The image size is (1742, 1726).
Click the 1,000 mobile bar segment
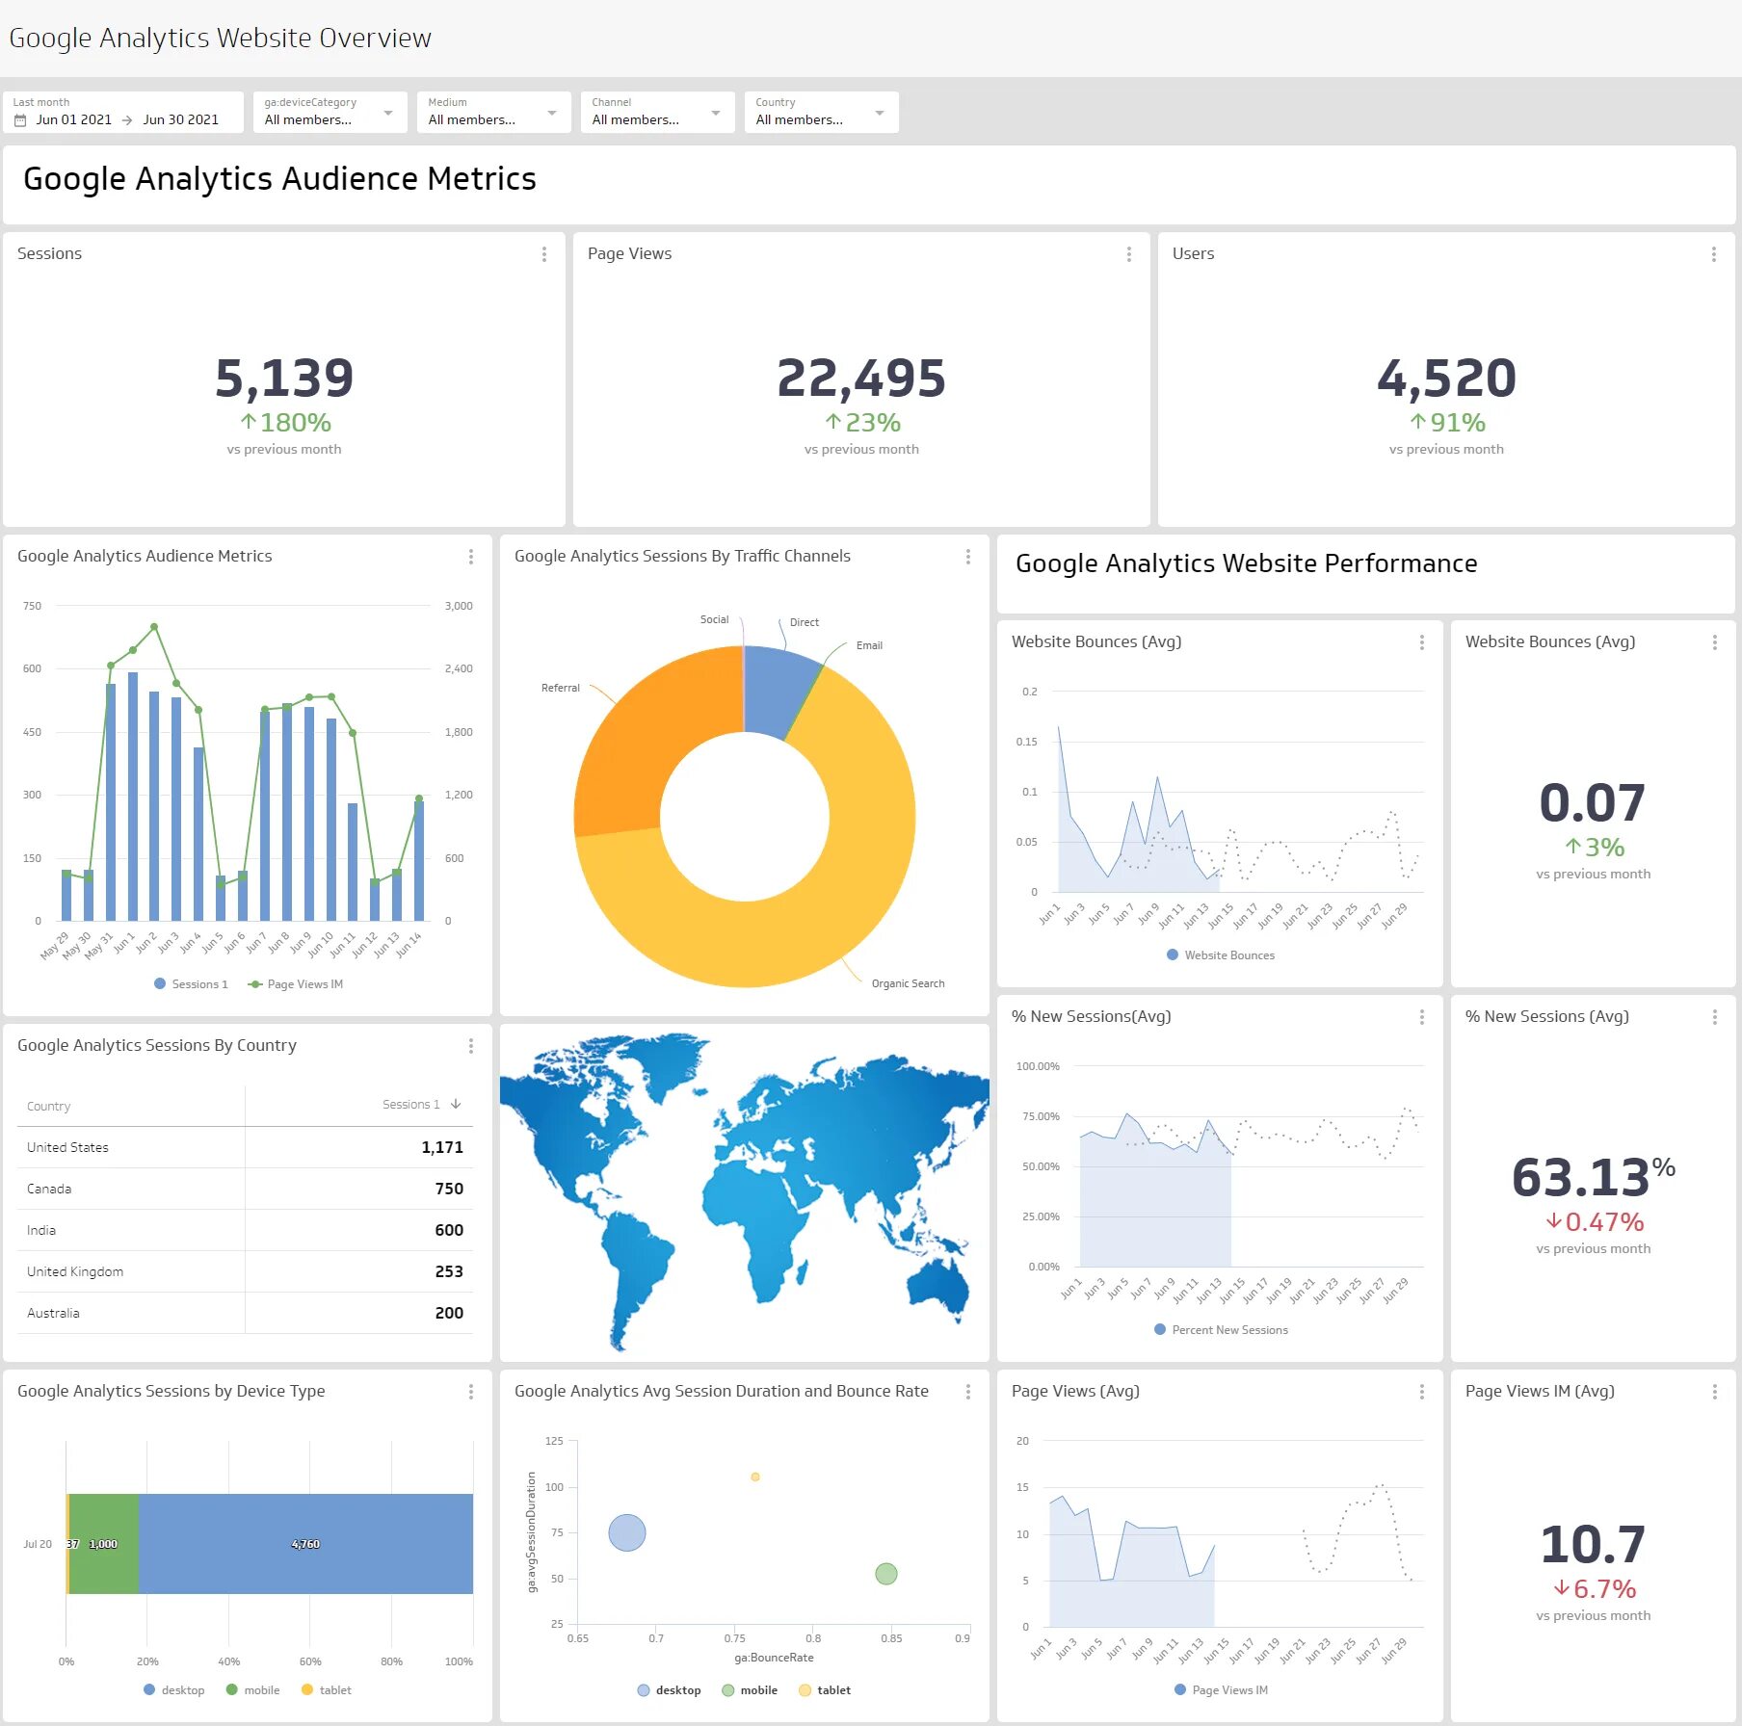click(104, 1544)
